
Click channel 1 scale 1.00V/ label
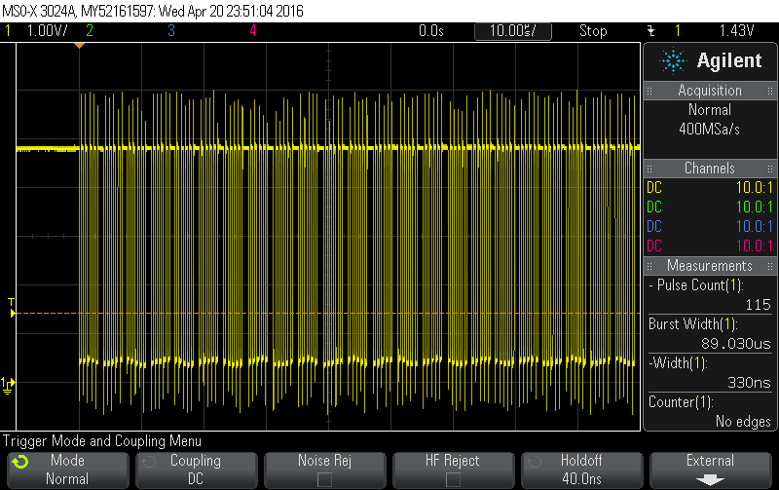coord(45,31)
